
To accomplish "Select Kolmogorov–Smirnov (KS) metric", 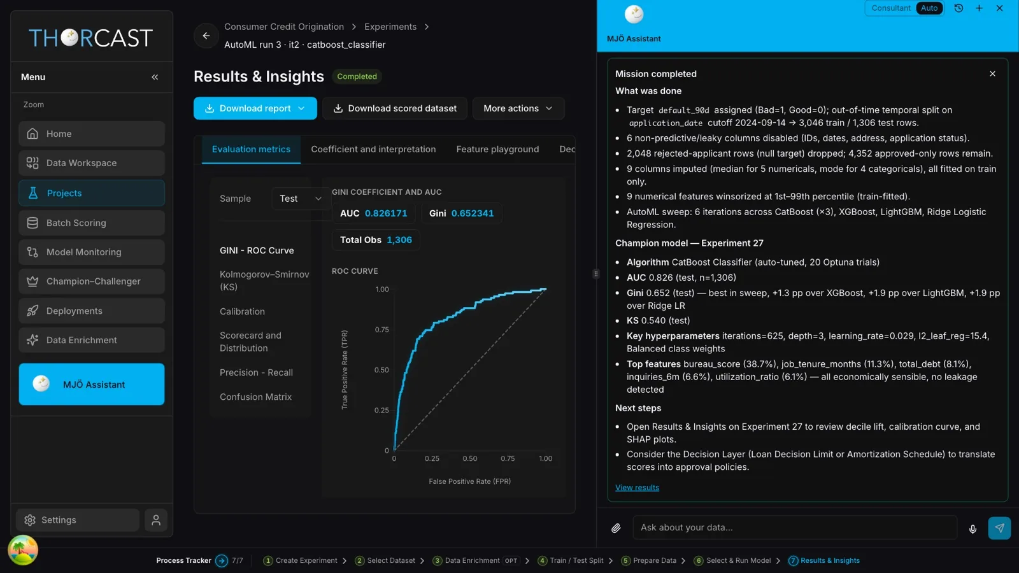I will pos(264,281).
